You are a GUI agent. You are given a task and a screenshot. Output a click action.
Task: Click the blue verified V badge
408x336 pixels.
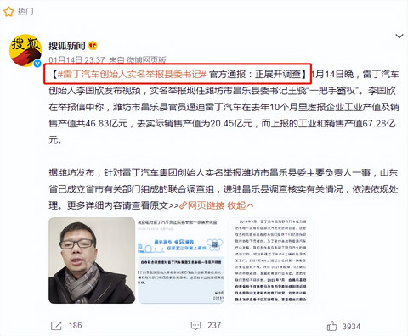(x=37, y=64)
